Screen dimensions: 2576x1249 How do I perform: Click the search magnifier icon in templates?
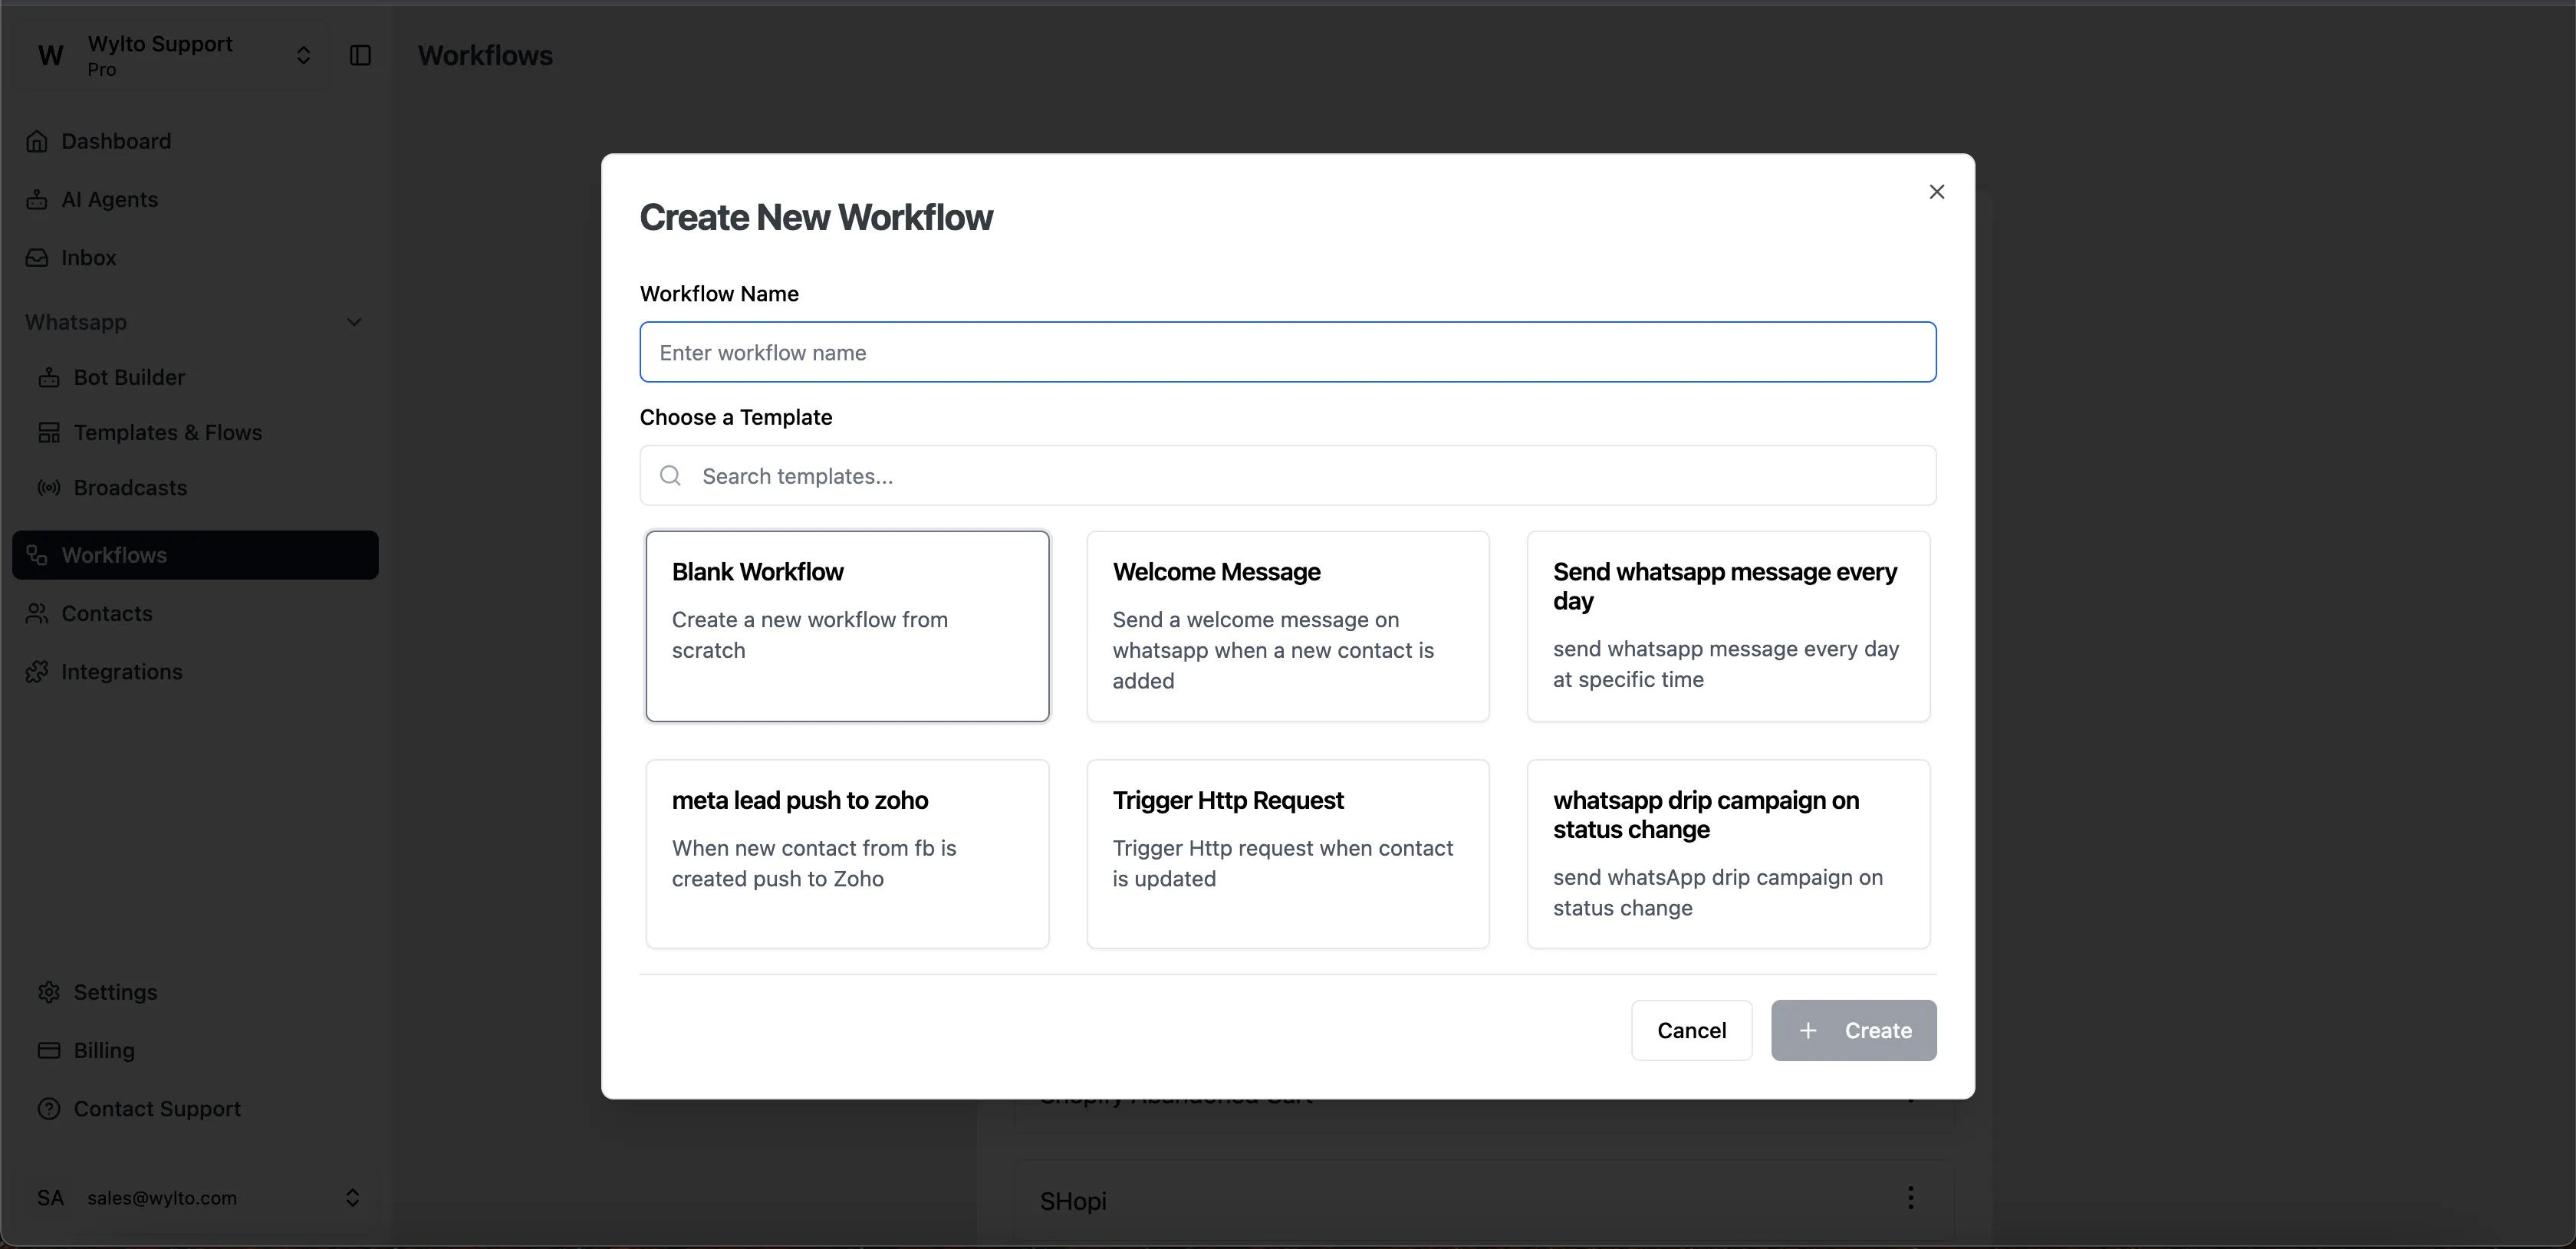[x=670, y=475]
